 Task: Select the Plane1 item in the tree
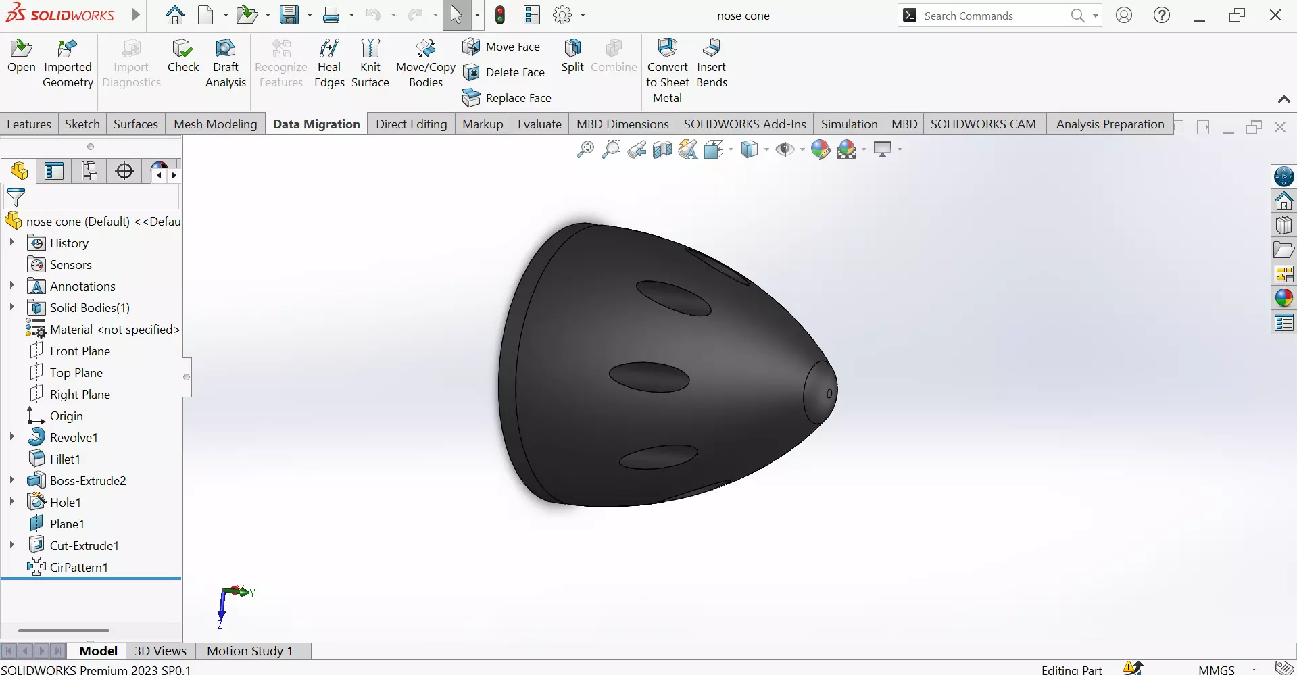67,524
